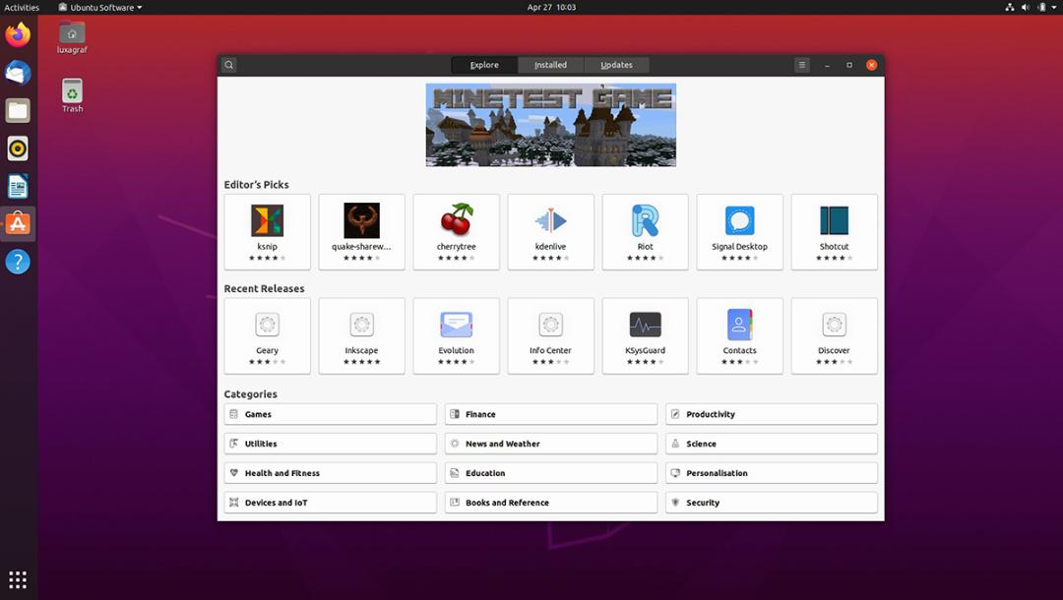Open the hamburger menu in Ubuntu Software

click(x=802, y=65)
